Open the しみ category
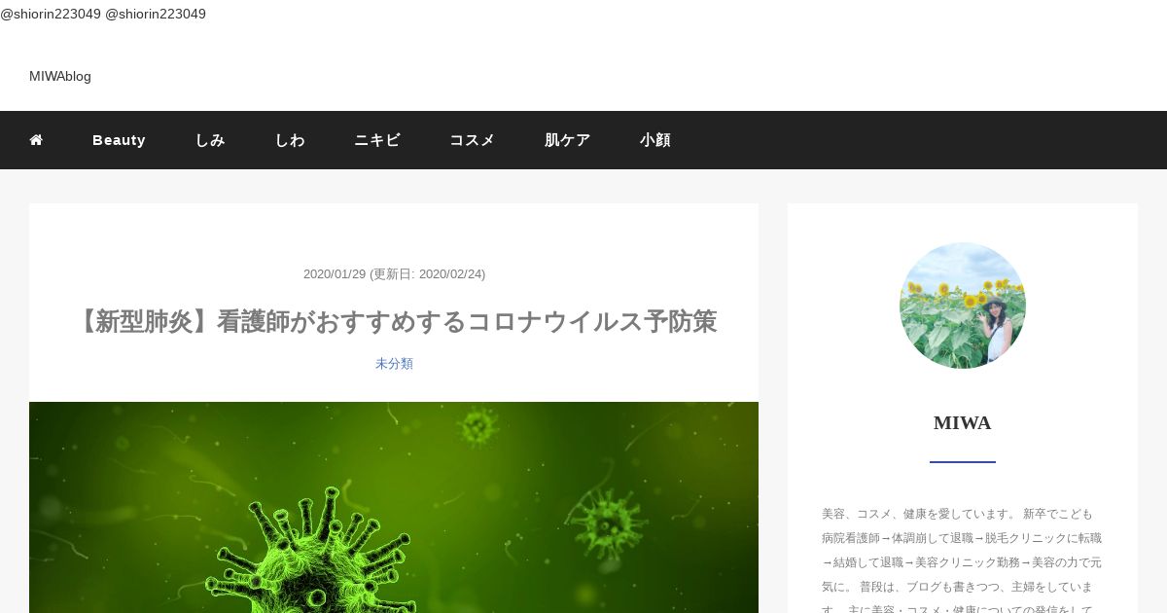The height and width of the screenshot is (613, 1167). [x=210, y=140]
